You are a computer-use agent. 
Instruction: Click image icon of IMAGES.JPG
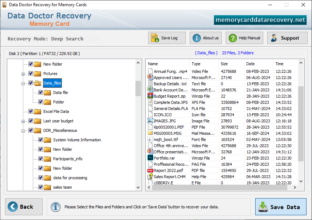[150, 121]
